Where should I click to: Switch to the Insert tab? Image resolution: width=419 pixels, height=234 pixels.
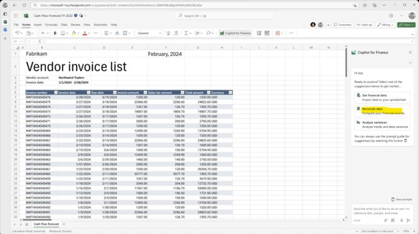[37, 25]
